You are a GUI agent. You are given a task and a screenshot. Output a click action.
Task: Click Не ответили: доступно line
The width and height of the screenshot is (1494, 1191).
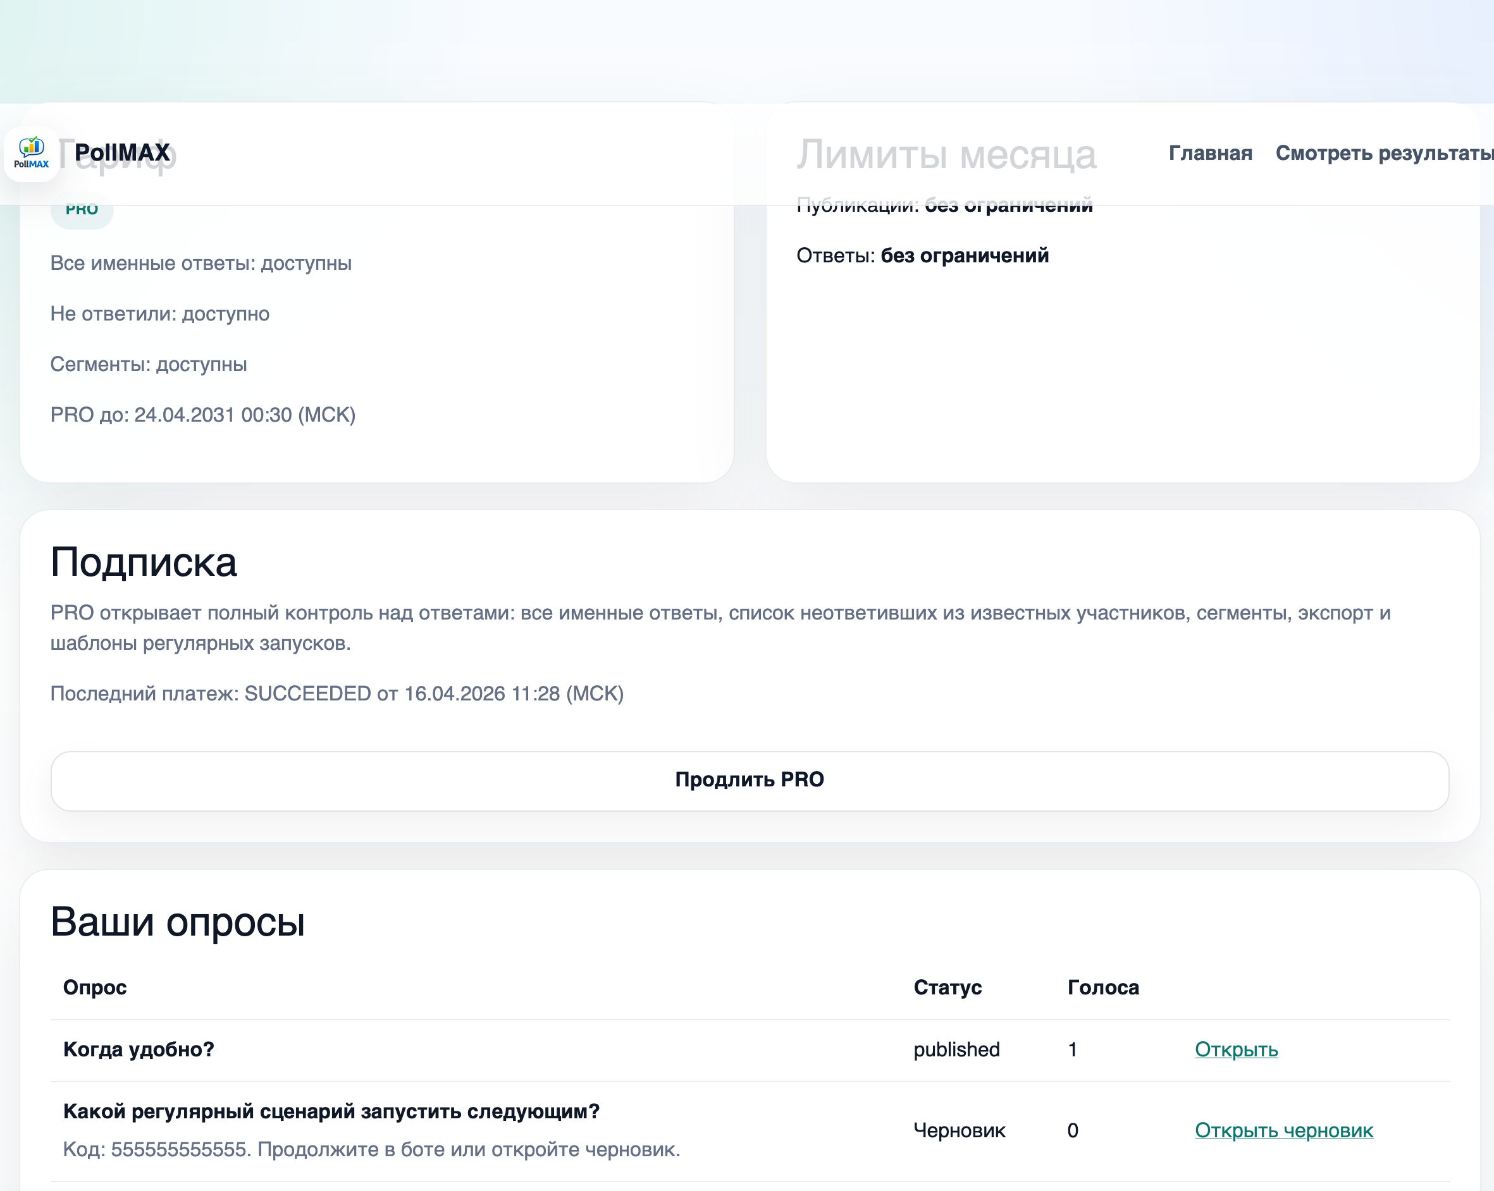(x=160, y=314)
